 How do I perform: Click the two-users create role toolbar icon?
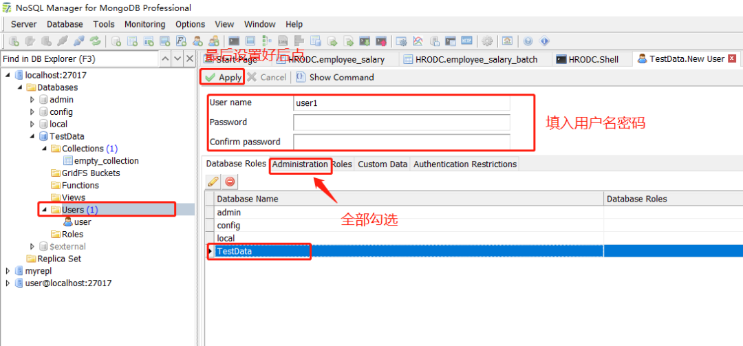214,41
